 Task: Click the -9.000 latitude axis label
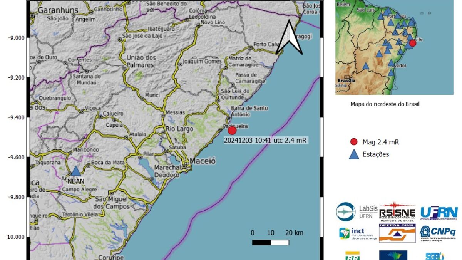[16, 37]
